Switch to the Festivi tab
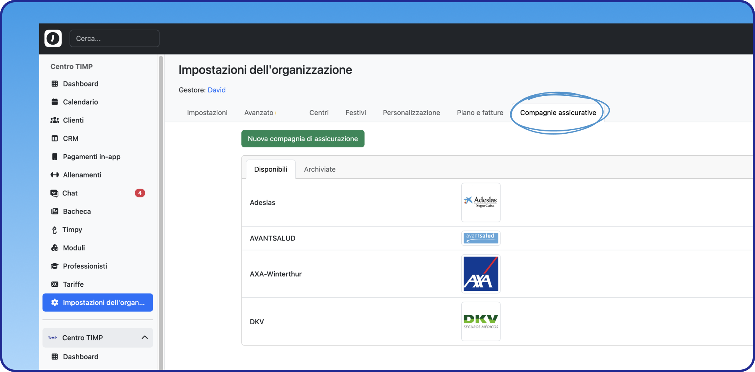This screenshot has width=755, height=372. (x=356, y=113)
